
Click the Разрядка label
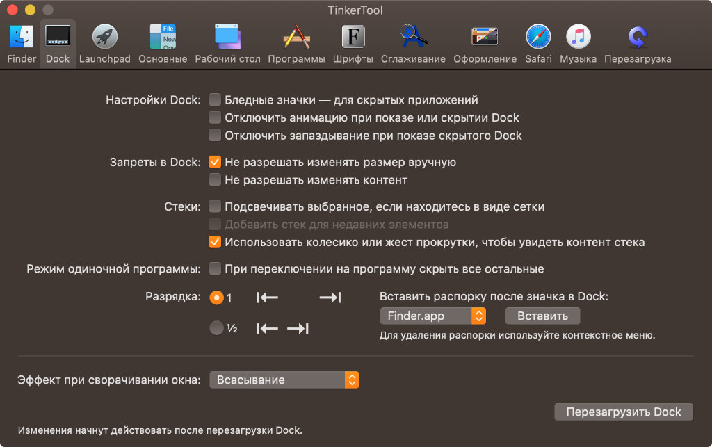coord(173,296)
